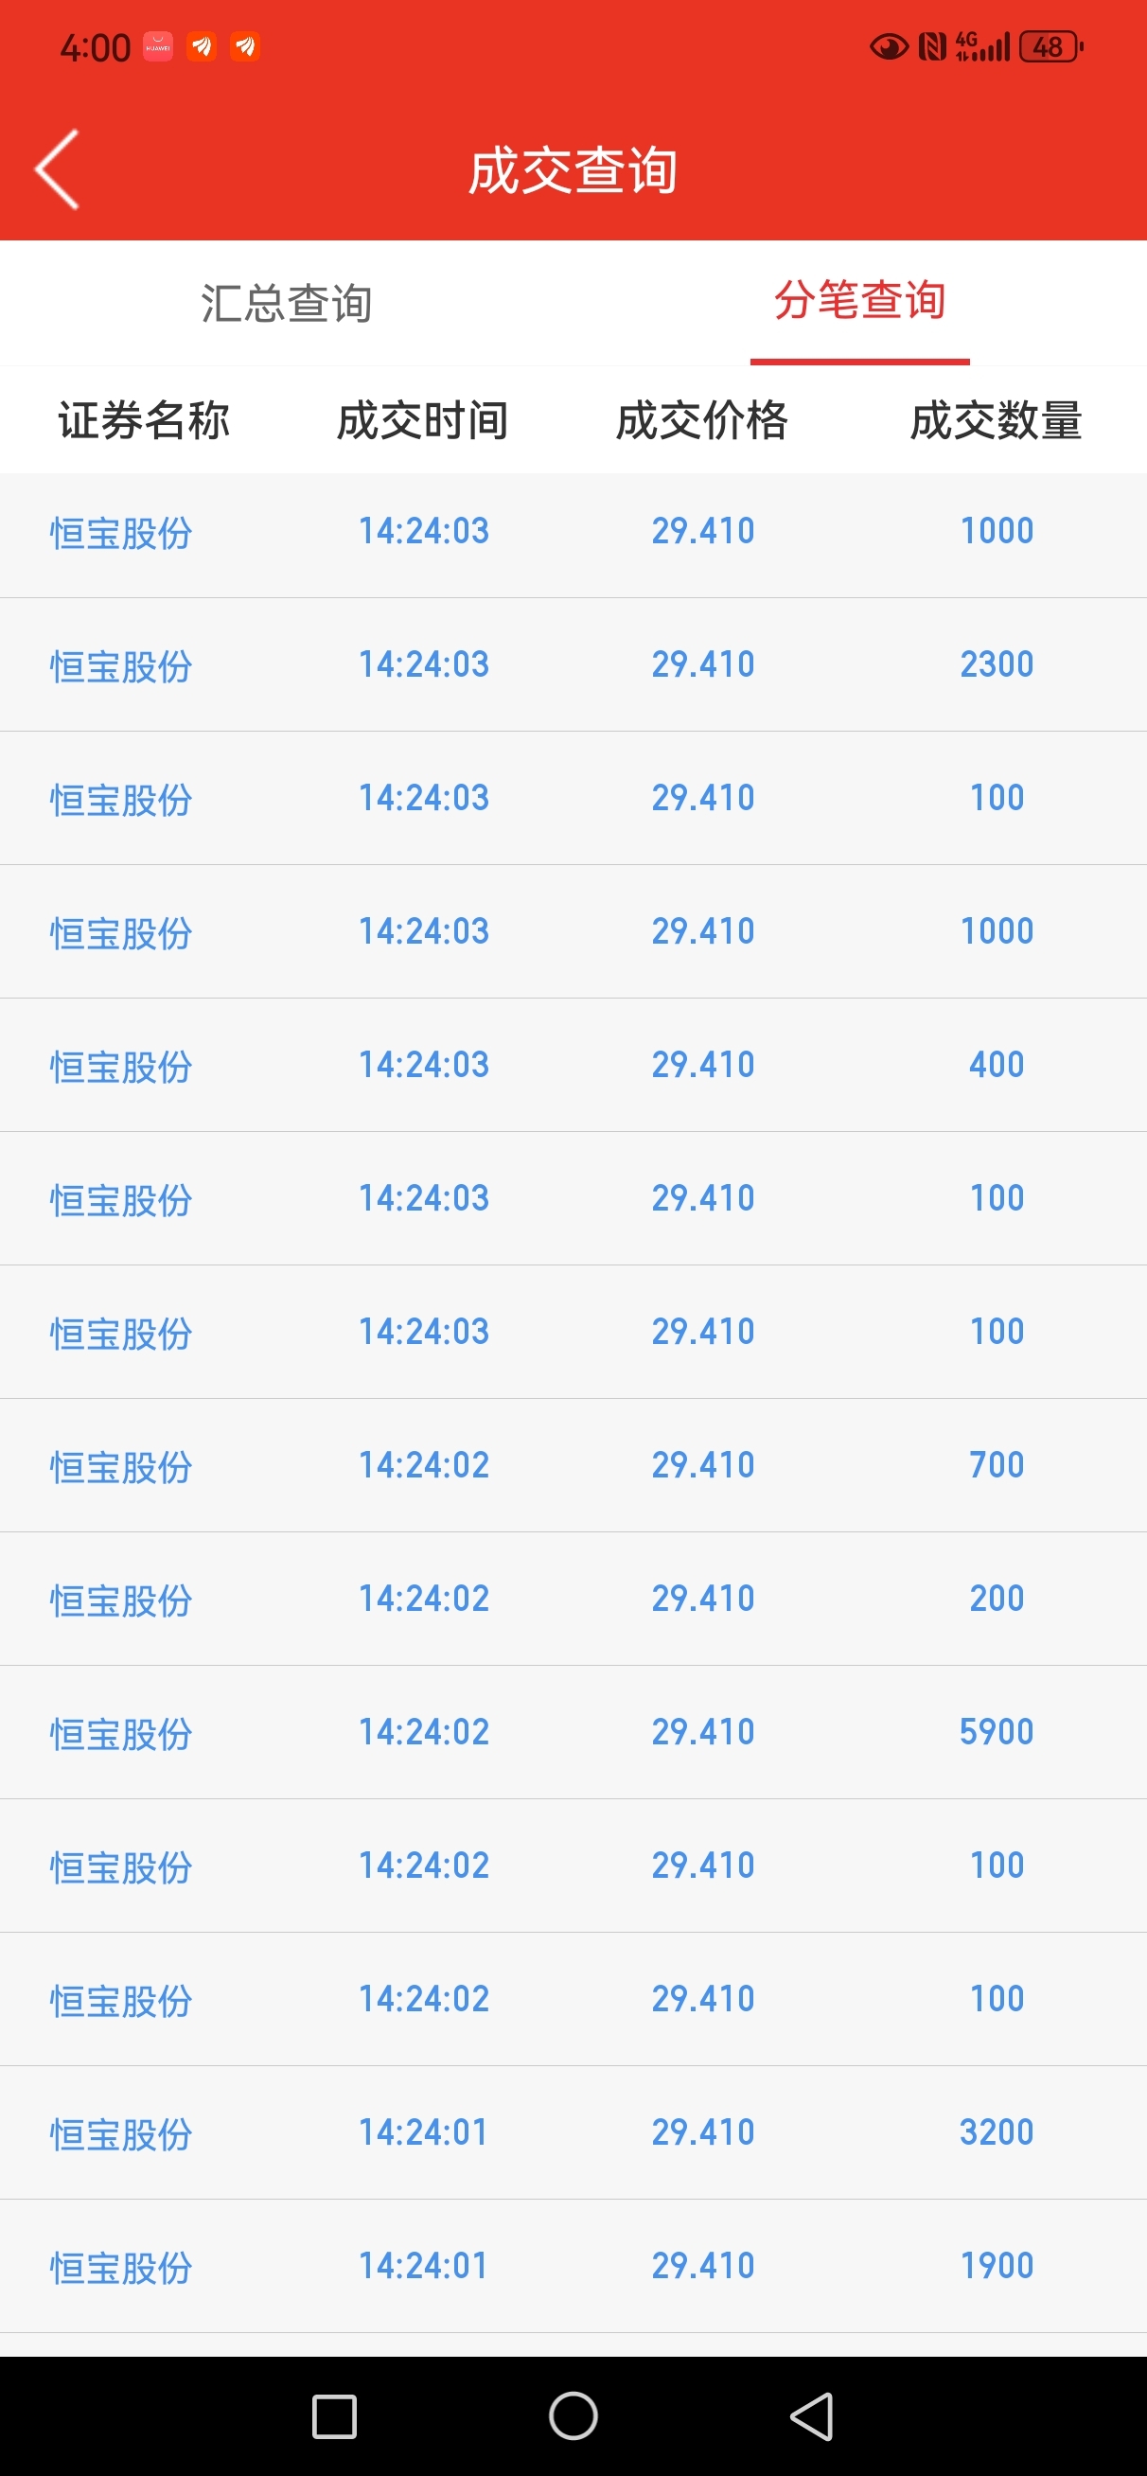Tap the 成交价格 column header

tap(703, 421)
